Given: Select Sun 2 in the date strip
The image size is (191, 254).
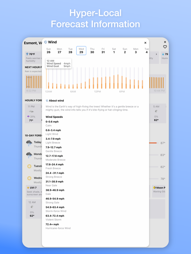Looking at the screenshot, I should coord(125,51).
